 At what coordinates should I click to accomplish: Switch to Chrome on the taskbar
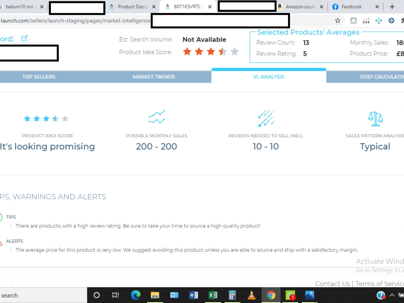(x=271, y=295)
